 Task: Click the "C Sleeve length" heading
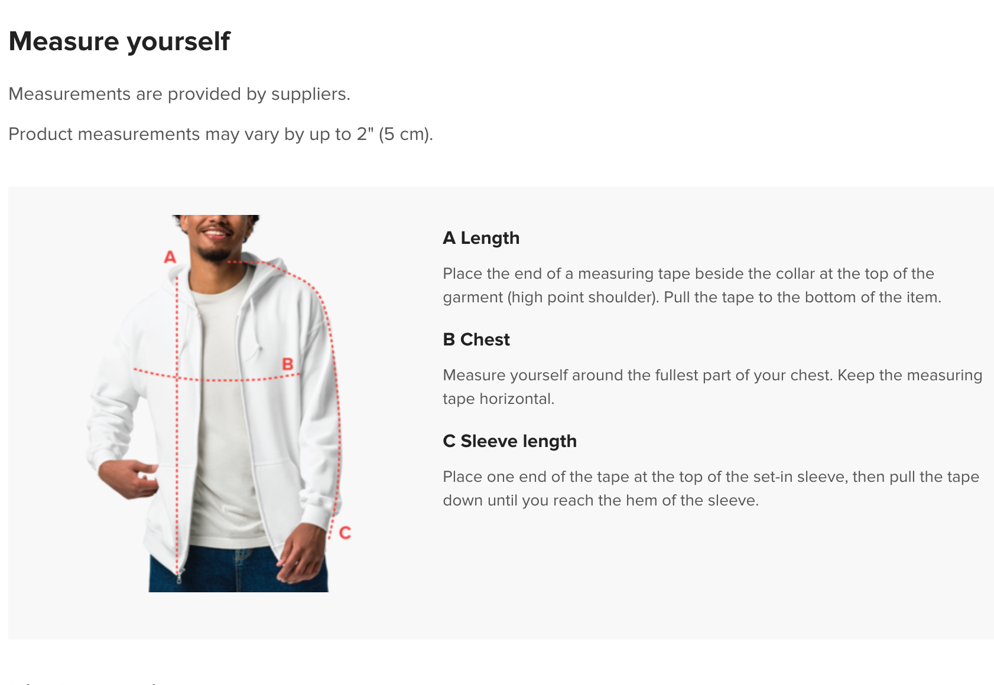[509, 441]
